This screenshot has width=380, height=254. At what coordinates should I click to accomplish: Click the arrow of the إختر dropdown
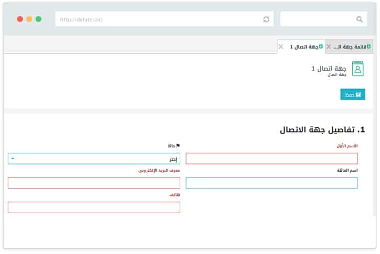click(x=13, y=159)
